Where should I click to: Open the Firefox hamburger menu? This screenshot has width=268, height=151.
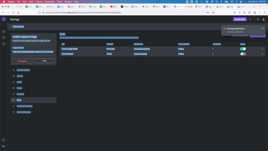pos(265,13)
